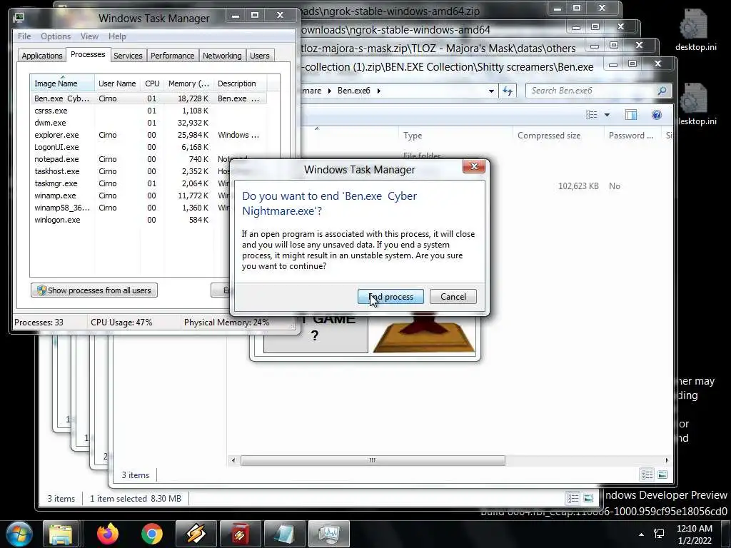Viewport: 731px width, 548px height.
Task: Sort files by Password column
Action: [x=633, y=136]
